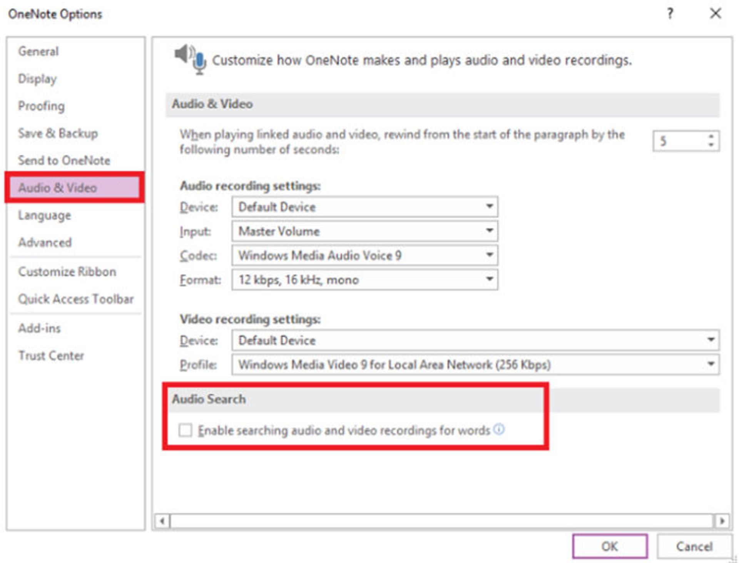Open the video Device dropdown

[x=711, y=340]
